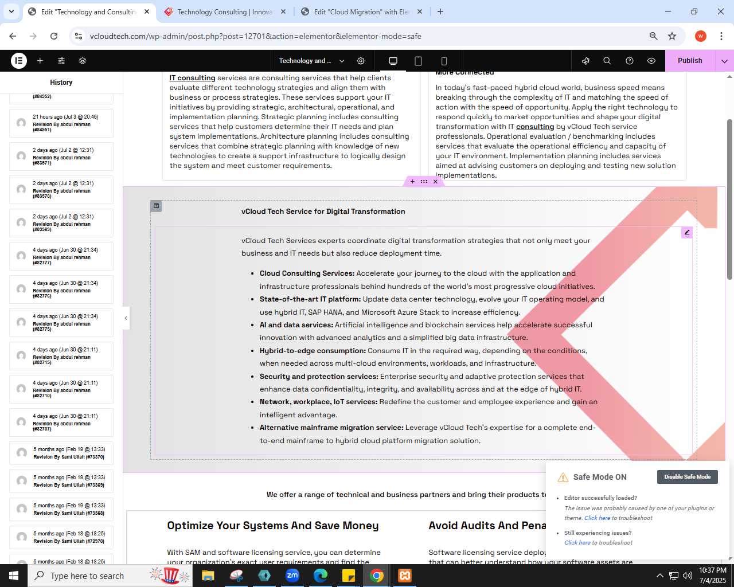Screen dimensions: 734x587
Task: Open What's New megaphone icon
Action: click(x=585, y=61)
